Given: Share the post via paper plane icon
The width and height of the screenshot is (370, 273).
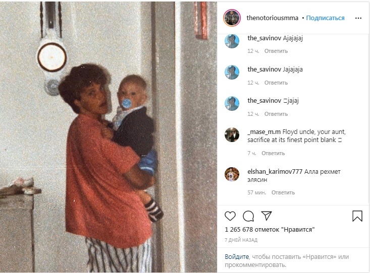Looking at the screenshot, I should coord(267,216).
